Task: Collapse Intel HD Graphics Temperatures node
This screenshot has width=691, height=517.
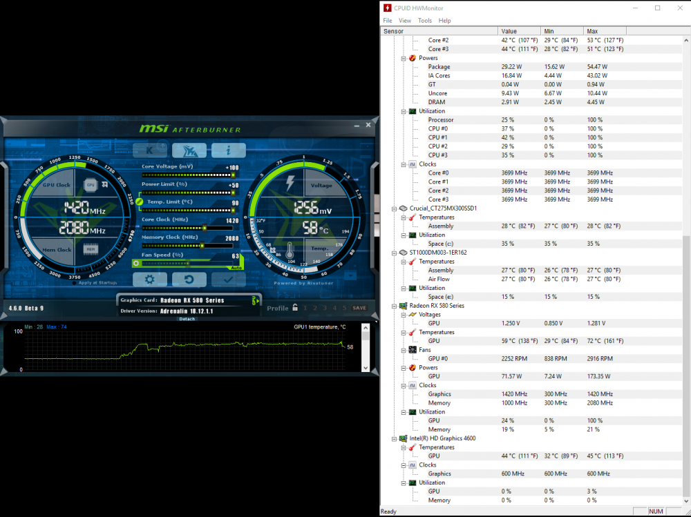Action: [x=404, y=447]
